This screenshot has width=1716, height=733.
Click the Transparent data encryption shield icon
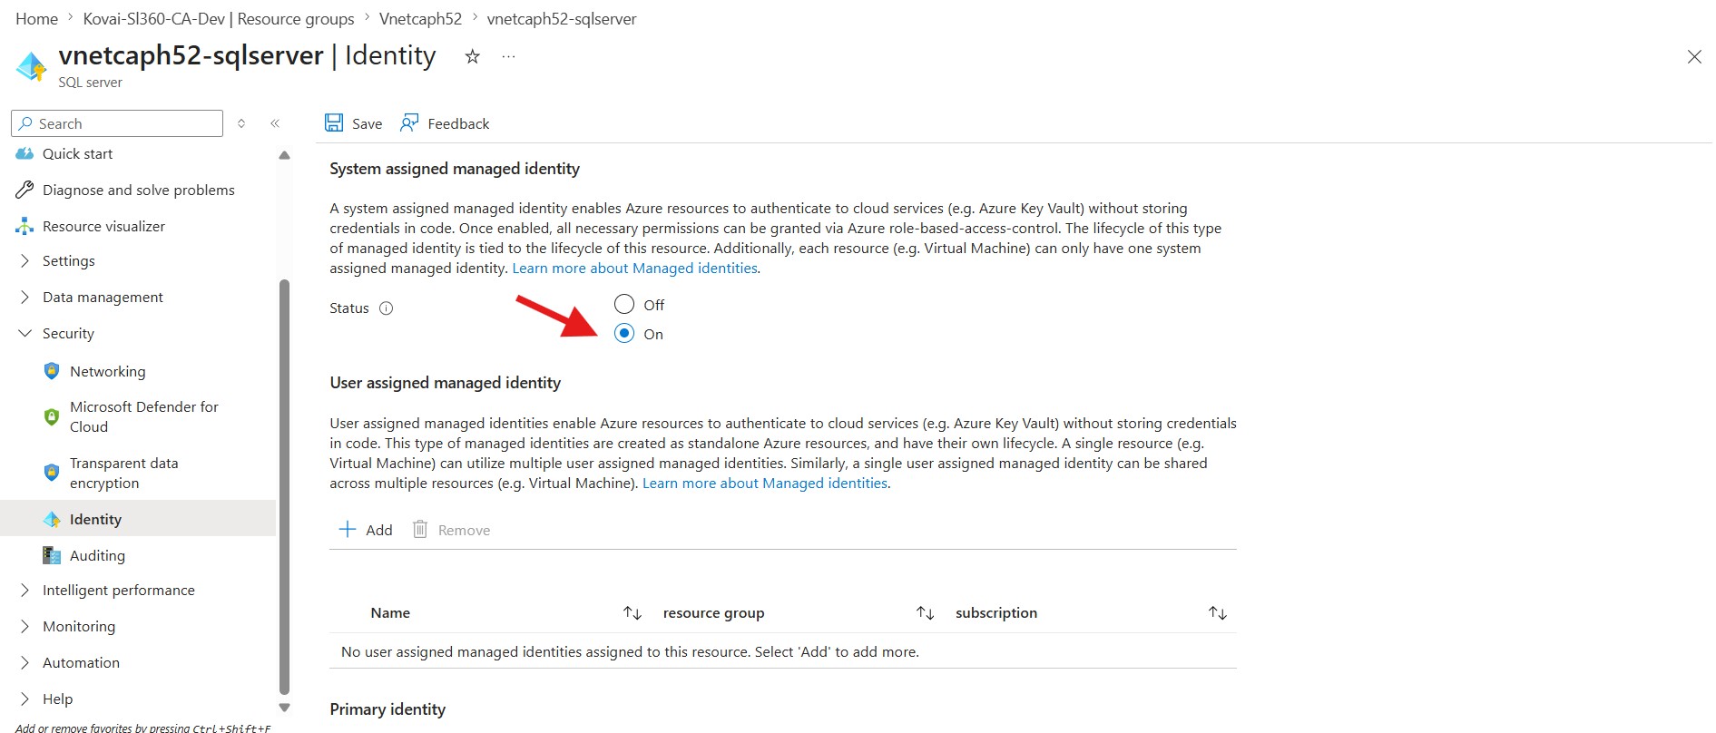coord(52,473)
